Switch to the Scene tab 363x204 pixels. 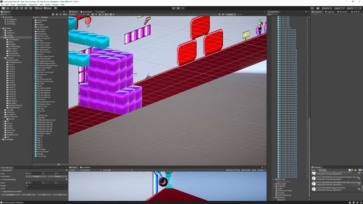(x=74, y=11)
